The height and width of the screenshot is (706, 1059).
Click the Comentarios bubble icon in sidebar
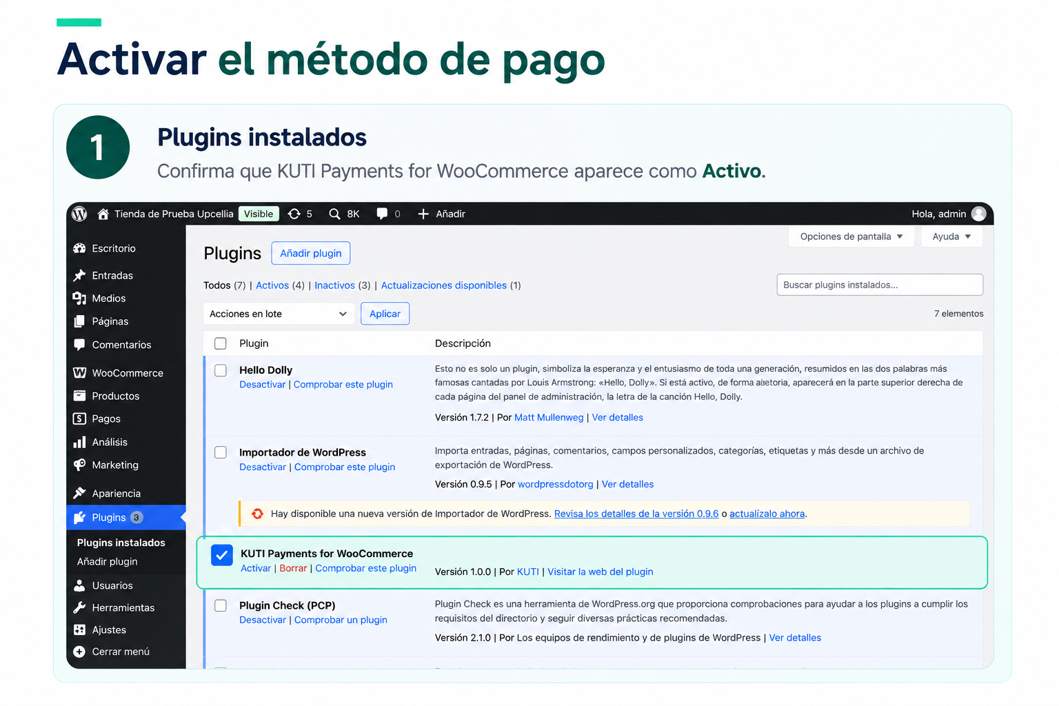(80, 345)
